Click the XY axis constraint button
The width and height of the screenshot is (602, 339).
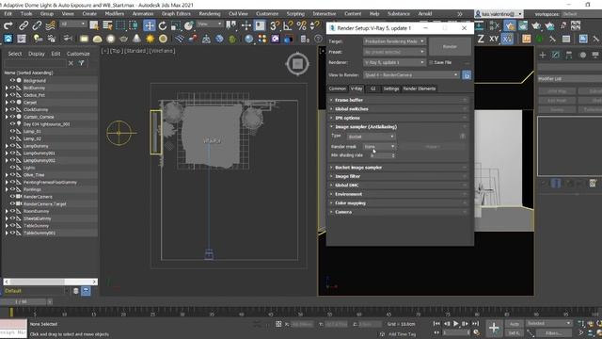coord(494,39)
